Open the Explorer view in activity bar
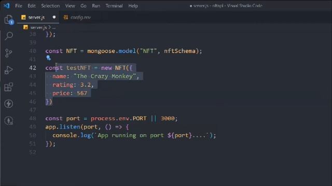Screen dimensions: 332x186 click(x=9, y=20)
